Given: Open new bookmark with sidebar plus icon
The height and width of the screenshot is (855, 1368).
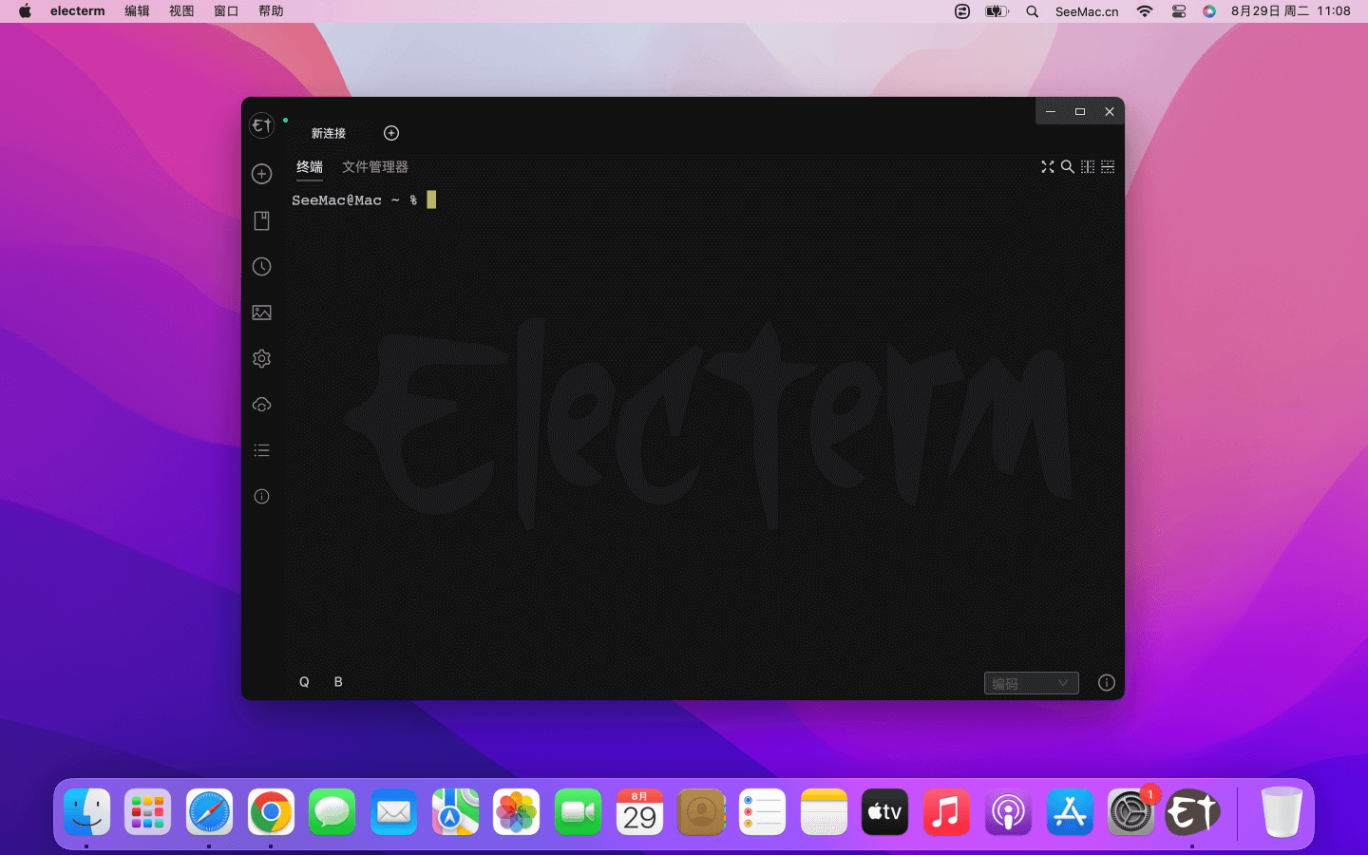Looking at the screenshot, I should [x=262, y=174].
